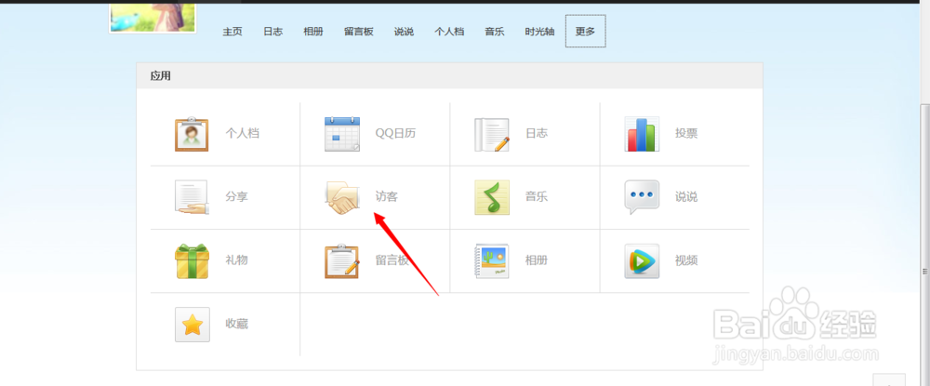Click the 相册 app label in grid
The width and height of the screenshot is (930, 386).
click(537, 260)
